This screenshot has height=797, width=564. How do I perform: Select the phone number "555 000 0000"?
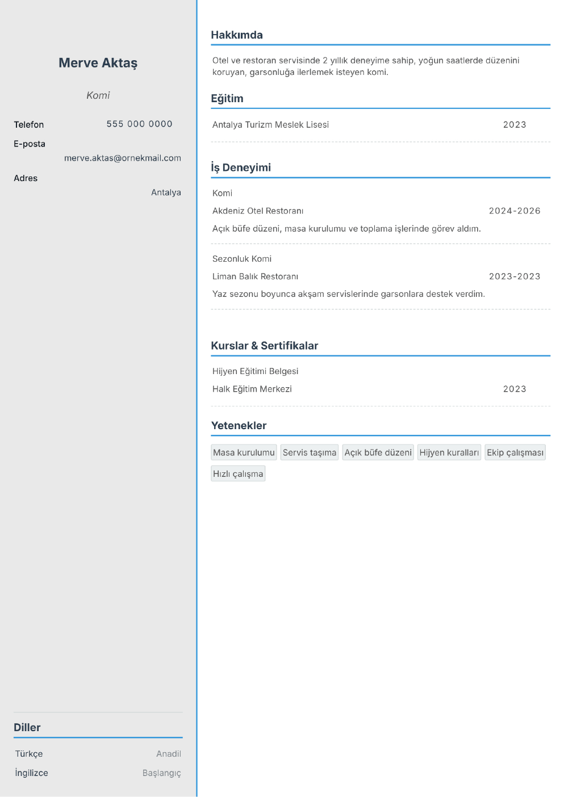click(x=140, y=124)
